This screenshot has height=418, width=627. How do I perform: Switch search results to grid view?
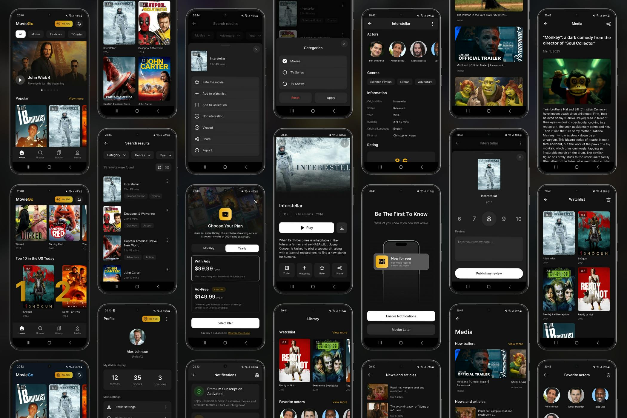(167, 167)
